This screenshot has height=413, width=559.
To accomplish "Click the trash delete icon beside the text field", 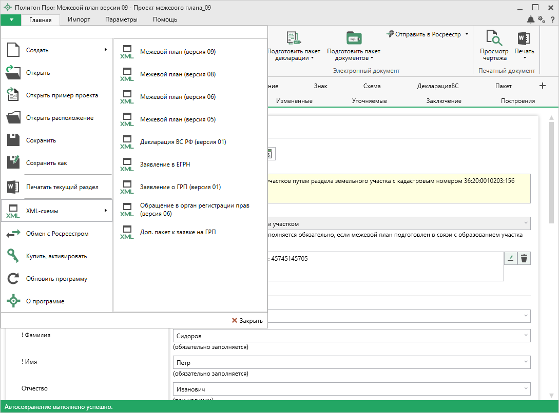I will click(x=524, y=258).
